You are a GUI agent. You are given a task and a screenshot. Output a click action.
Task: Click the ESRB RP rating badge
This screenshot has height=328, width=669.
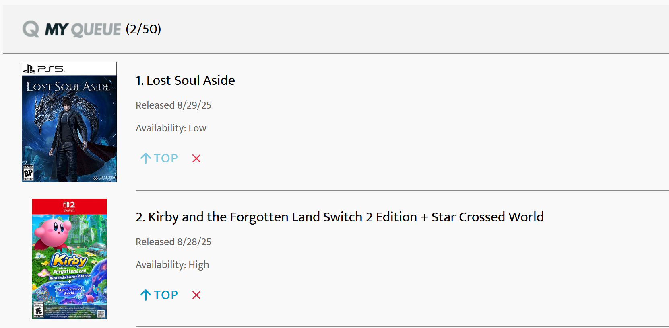[x=28, y=173]
